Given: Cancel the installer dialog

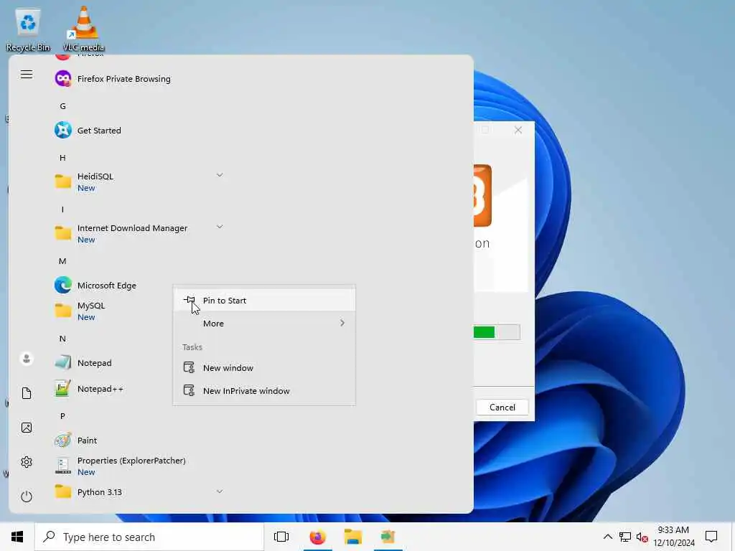Looking at the screenshot, I should coord(502,408).
